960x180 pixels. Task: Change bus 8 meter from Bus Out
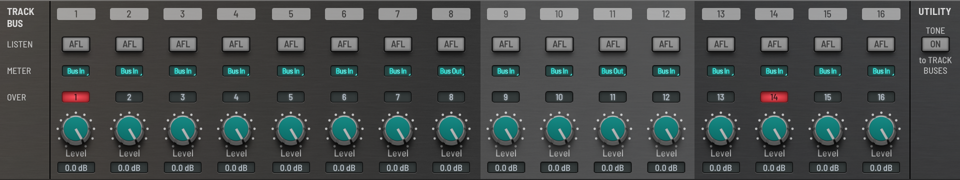tap(451, 71)
